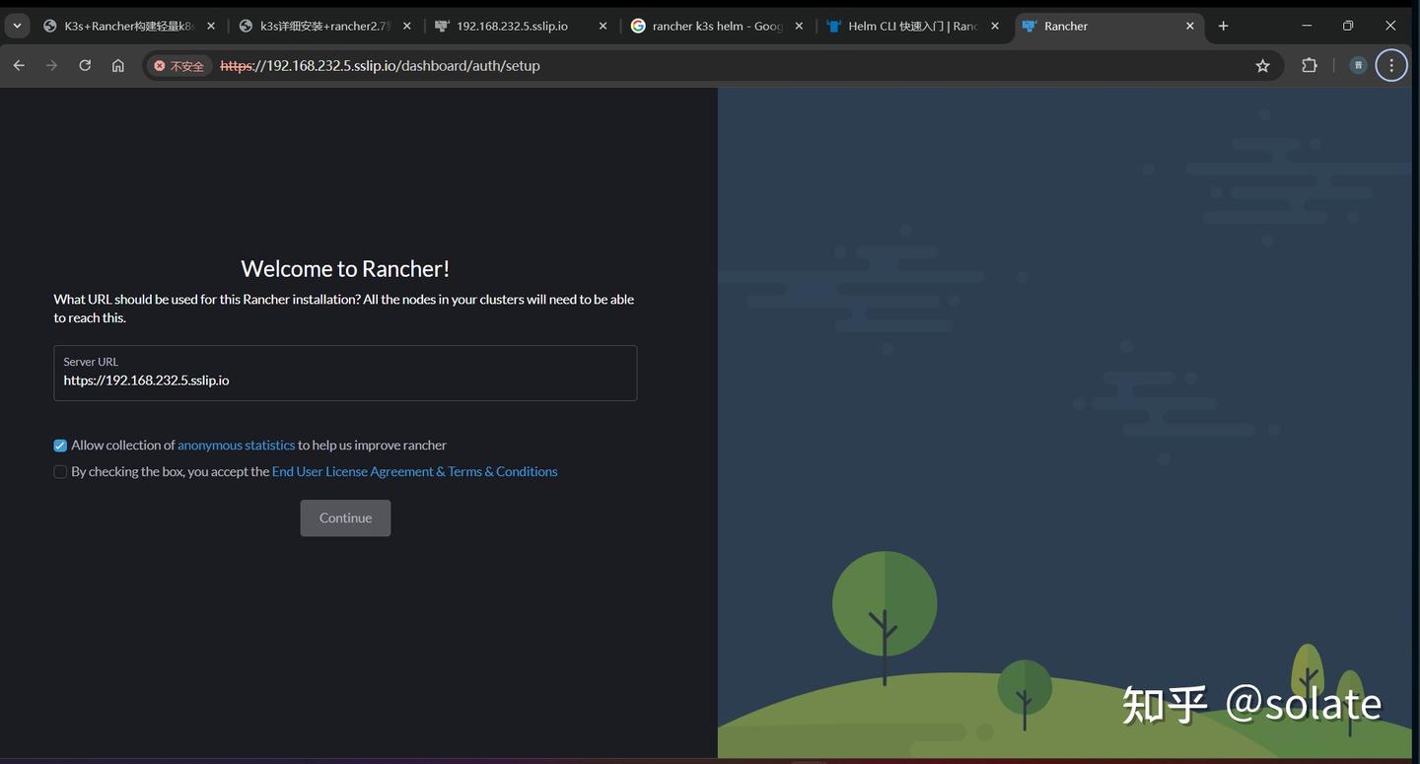This screenshot has width=1420, height=764.
Task: Go back to the previous page
Action: click(19, 65)
